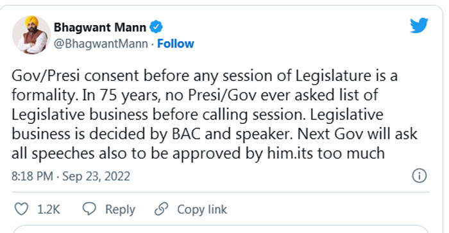Screen dimensions: 449x233
Task: Click the 'In 75 years' tweet line
Action: [x=195, y=96]
